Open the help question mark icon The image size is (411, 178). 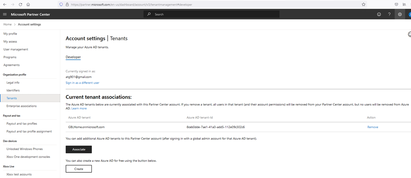(389, 14)
